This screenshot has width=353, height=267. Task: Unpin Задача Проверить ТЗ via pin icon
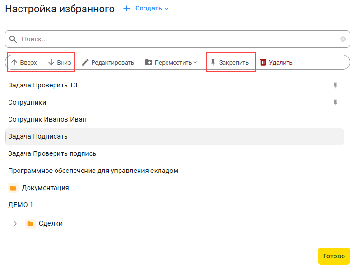[x=335, y=85]
